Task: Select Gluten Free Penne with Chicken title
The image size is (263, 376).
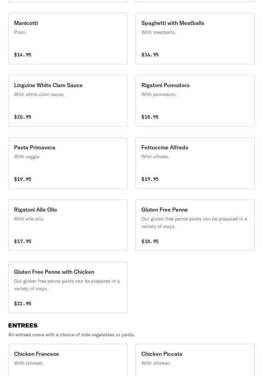Action: pyautogui.click(x=54, y=272)
